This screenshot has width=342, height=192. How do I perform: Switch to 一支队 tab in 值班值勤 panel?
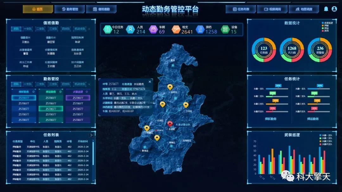click(28, 29)
